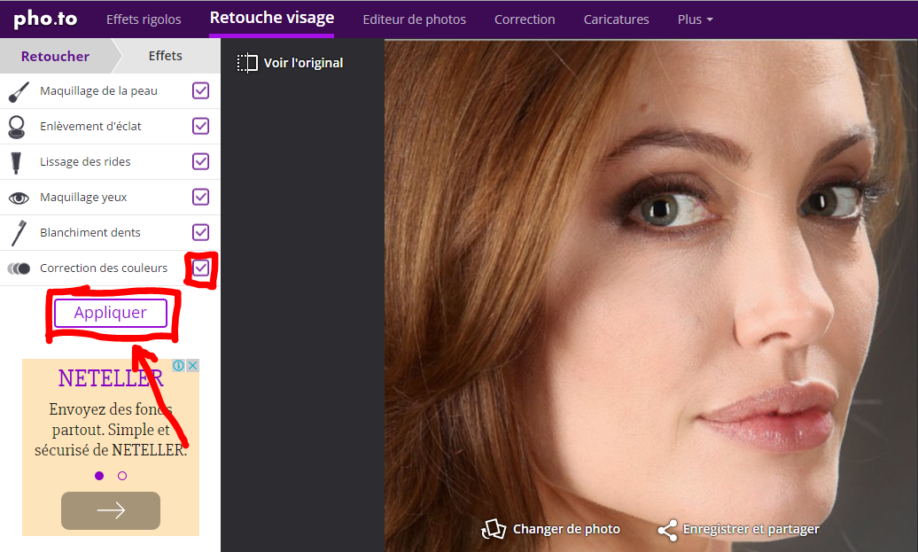The height and width of the screenshot is (552, 918).
Task: Click the Appliquer button
Action: [111, 313]
